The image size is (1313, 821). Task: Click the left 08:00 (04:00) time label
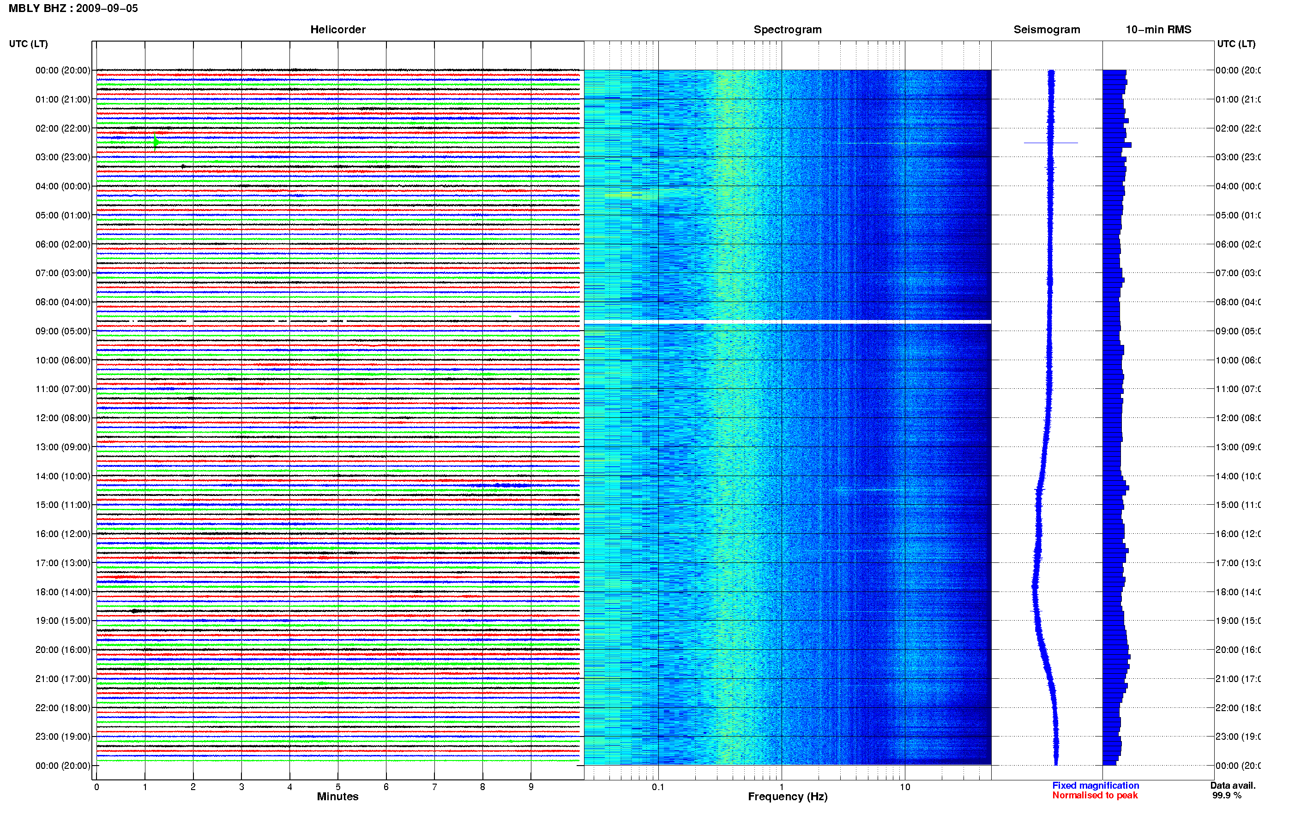click(63, 302)
